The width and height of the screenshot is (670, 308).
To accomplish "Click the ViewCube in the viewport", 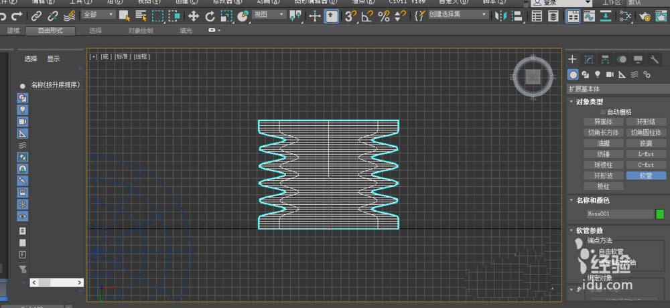I will (x=533, y=77).
